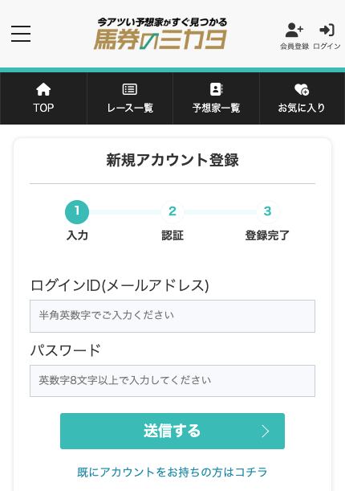Click the heart-plus お気に入り icon

pyautogui.click(x=302, y=89)
